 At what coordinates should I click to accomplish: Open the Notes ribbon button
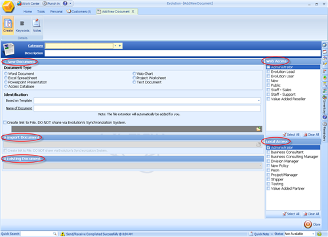(37, 25)
